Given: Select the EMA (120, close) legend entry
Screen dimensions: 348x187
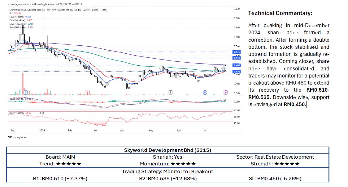Looking at the screenshot, I should coord(21,24).
